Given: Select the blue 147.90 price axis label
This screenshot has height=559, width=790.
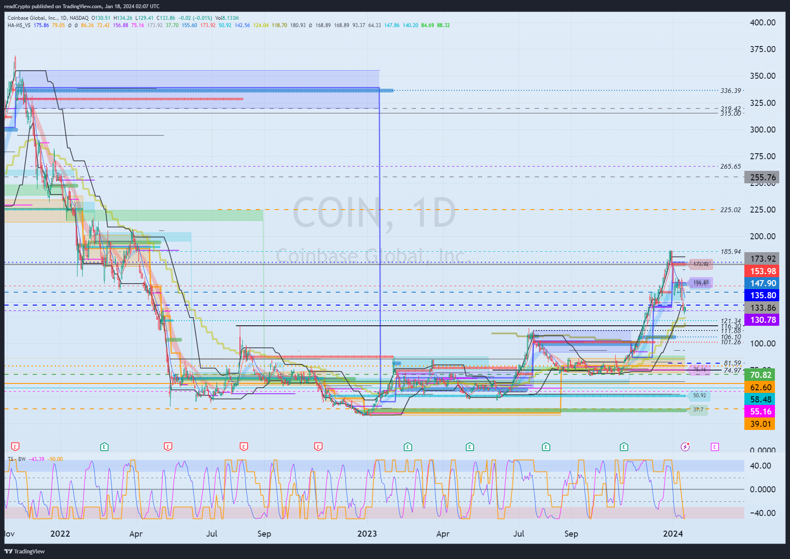Looking at the screenshot, I should point(762,283).
